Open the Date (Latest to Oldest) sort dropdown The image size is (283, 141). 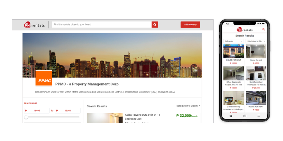pos(188,106)
